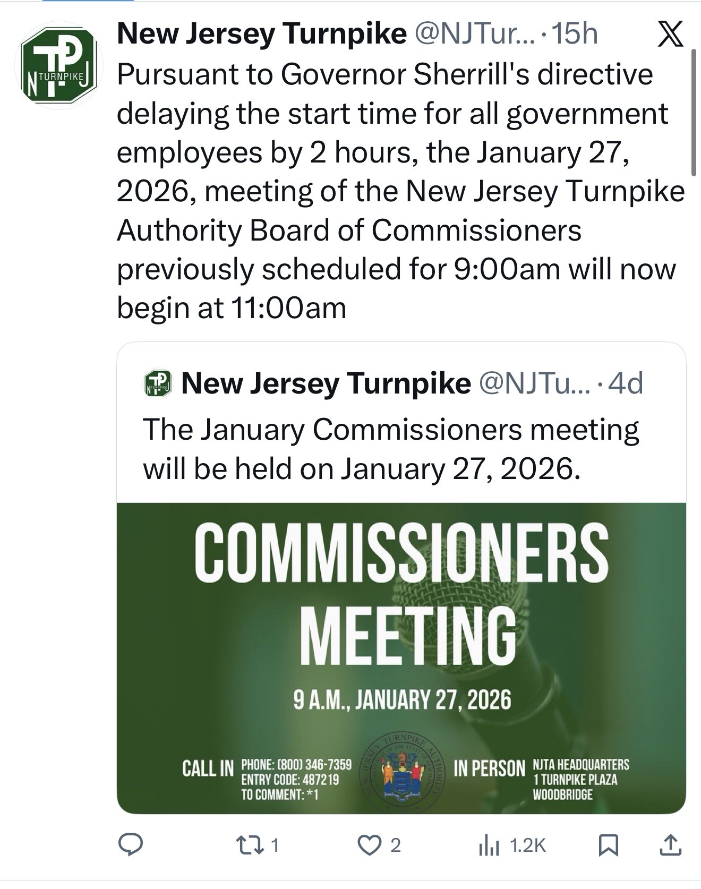This screenshot has width=701, height=889.
Task: Click the X logo in top corner
Action: (x=670, y=35)
